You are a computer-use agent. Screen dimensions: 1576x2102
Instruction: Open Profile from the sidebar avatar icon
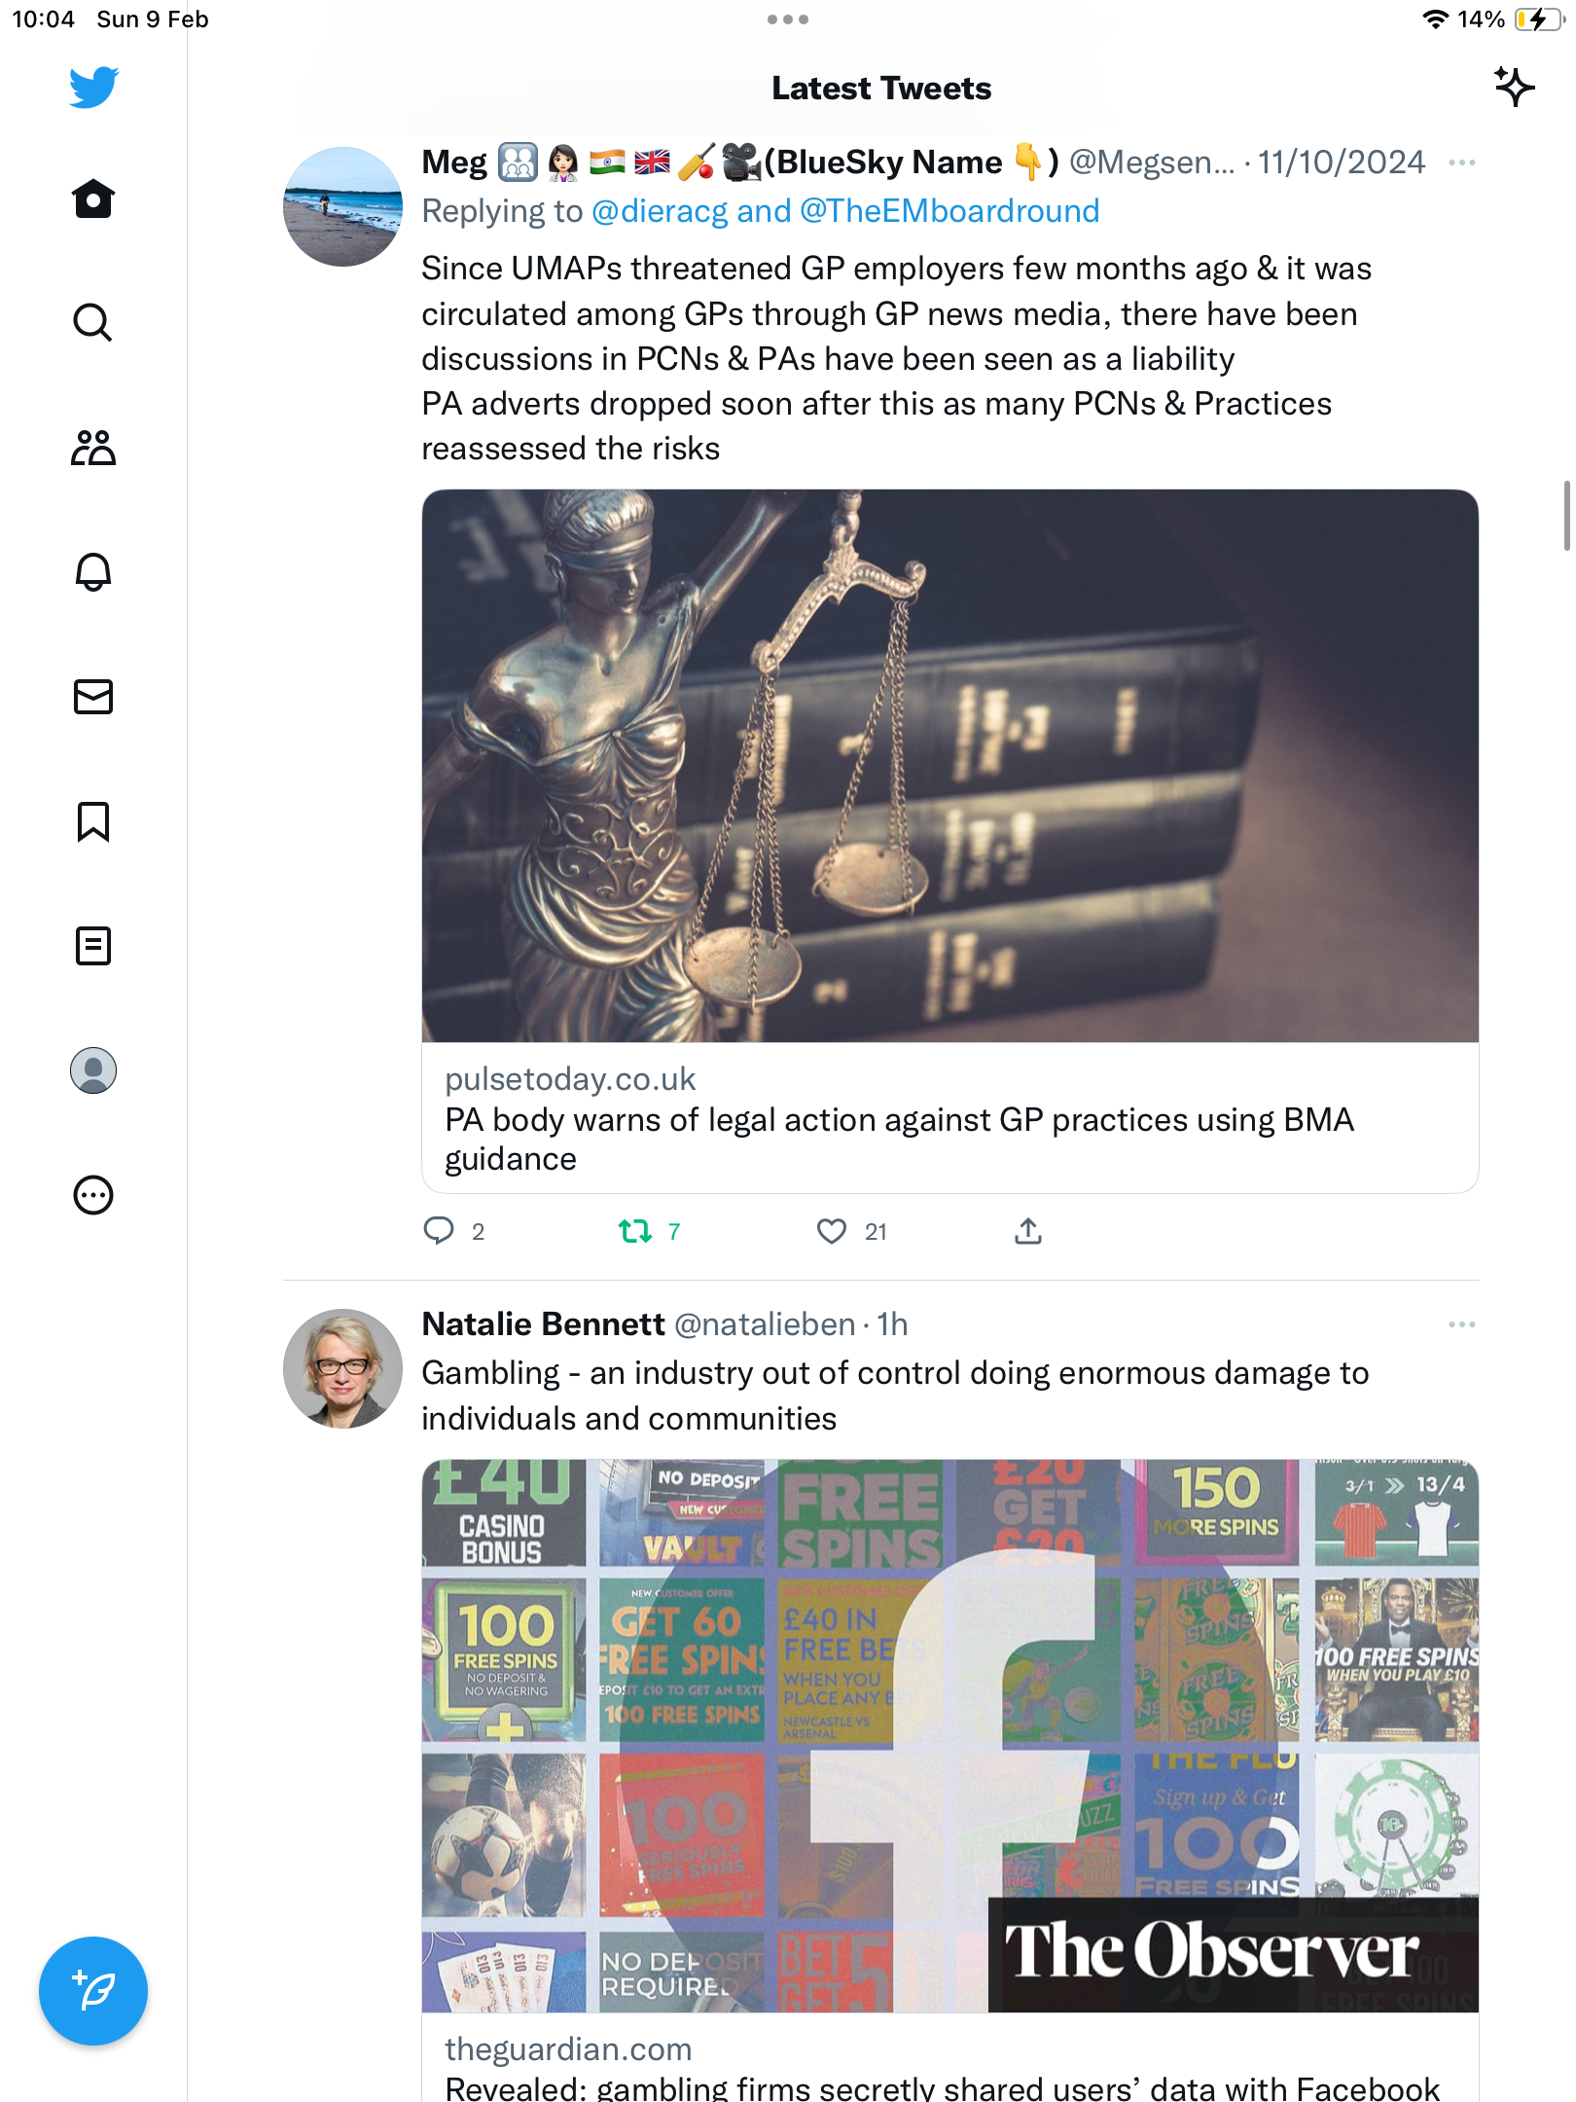coord(93,1070)
